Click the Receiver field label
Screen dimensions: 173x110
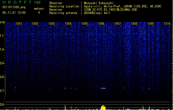click(56, 10)
